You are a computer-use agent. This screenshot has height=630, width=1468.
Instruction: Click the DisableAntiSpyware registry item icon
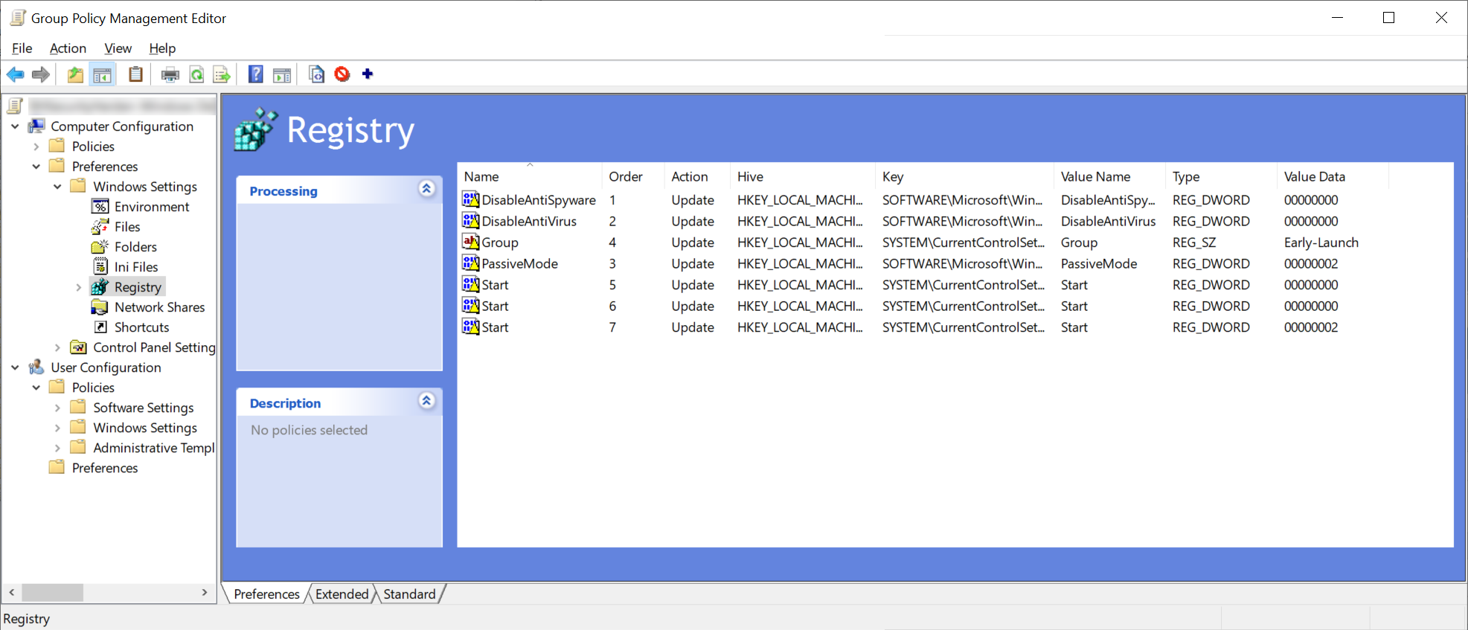(x=470, y=199)
